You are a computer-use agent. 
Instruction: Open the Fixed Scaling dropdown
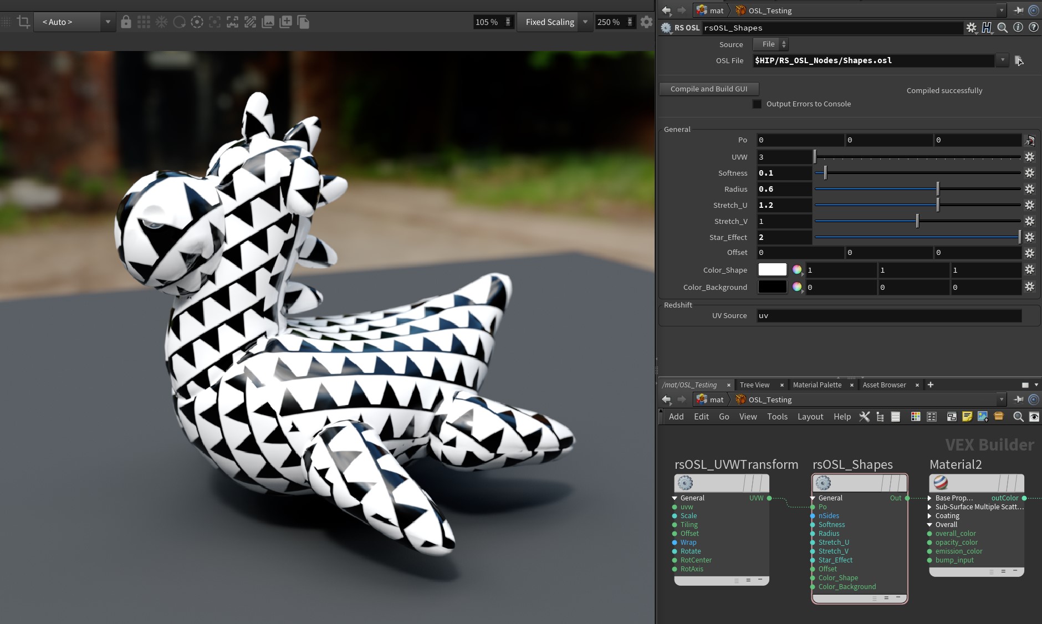(x=554, y=22)
